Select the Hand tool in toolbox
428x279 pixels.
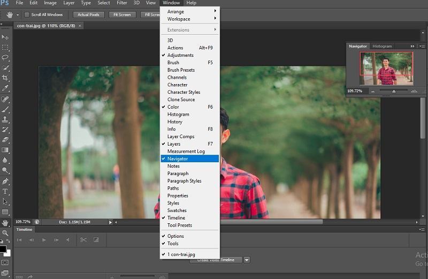pos(5,223)
